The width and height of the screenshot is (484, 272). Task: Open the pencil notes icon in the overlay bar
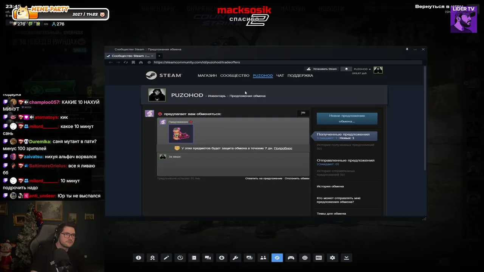(x=166, y=258)
